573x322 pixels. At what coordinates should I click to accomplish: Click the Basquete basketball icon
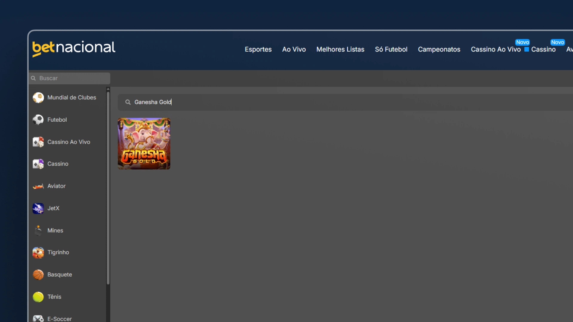pos(38,275)
